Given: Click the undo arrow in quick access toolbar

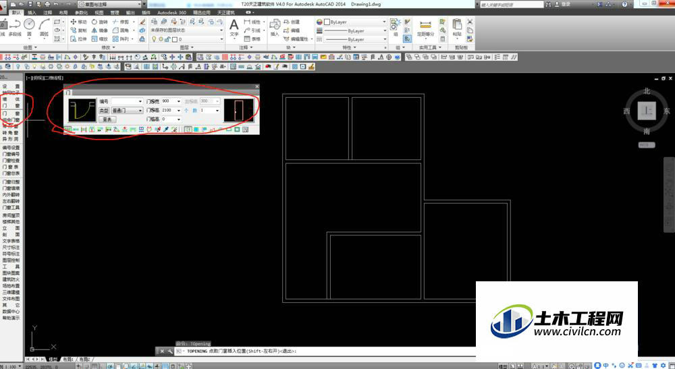Looking at the screenshot, I should click(56, 4).
